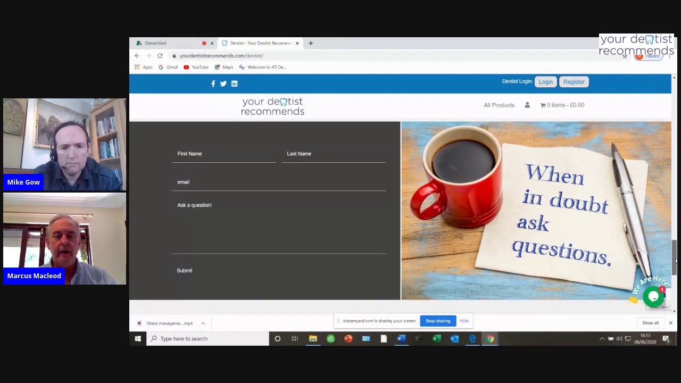Viewport: 681px width, 383px height.
Task: Click the taskbar search box
Action: click(207, 338)
